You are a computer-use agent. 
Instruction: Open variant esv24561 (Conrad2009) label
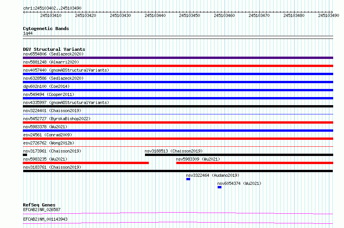coord(48,135)
